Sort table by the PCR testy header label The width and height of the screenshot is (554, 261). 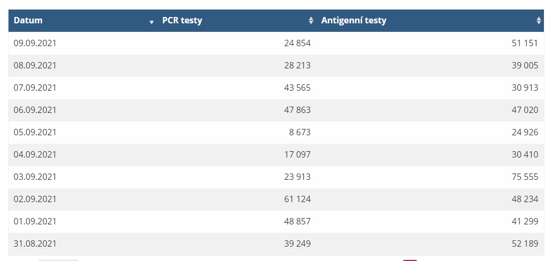coord(182,21)
